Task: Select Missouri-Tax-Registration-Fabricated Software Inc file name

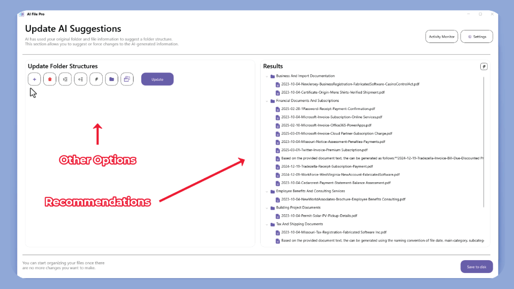Action: coord(334,232)
